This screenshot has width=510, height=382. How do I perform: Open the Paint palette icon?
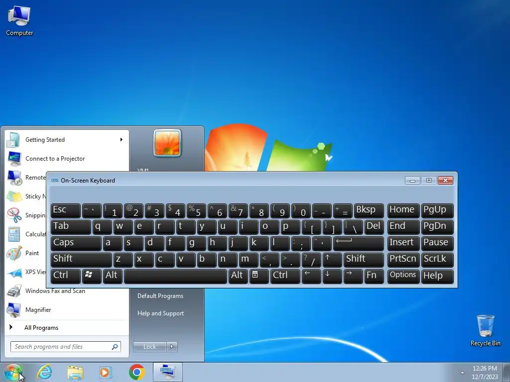(14, 253)
